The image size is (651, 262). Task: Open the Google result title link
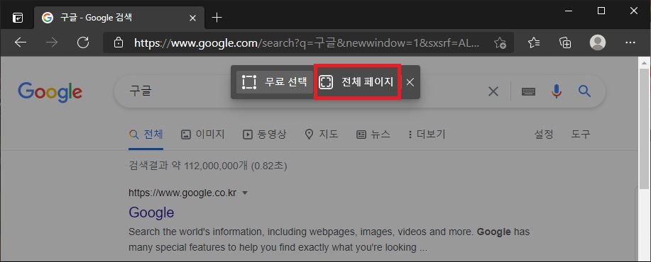[x=151, y=212]
